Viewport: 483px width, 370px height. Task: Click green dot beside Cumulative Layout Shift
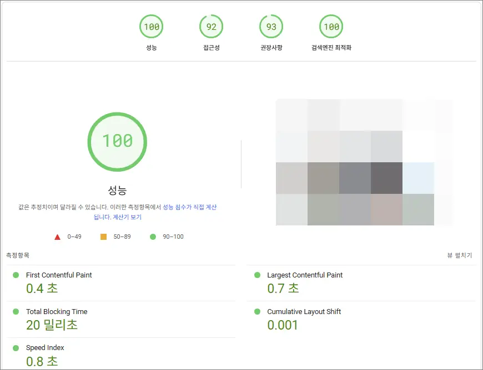coord(257,312)
